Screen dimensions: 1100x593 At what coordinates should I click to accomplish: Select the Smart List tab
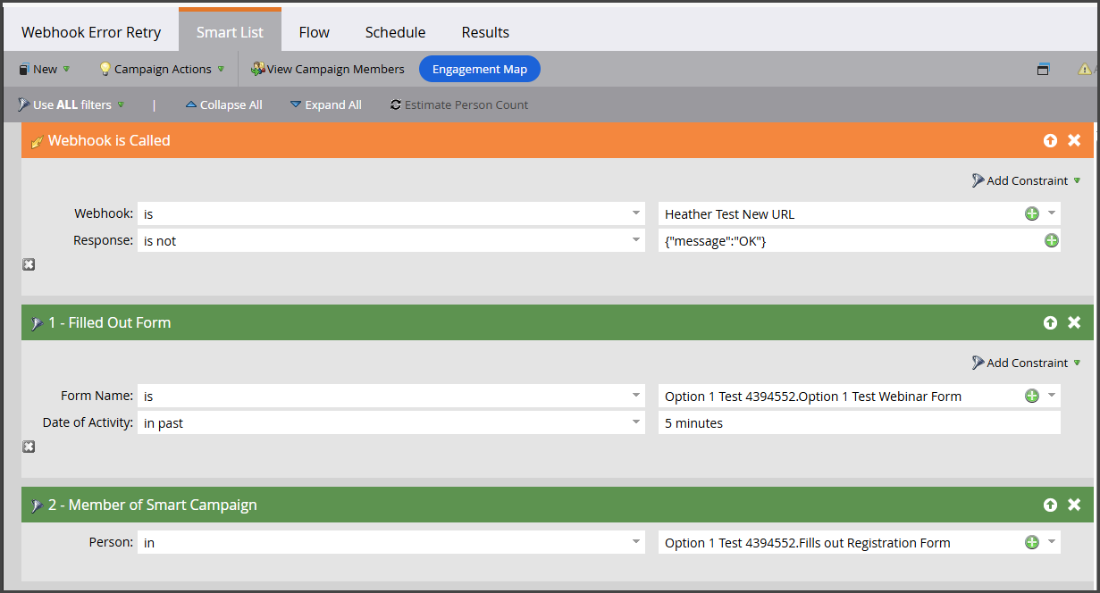pos(230,31)
